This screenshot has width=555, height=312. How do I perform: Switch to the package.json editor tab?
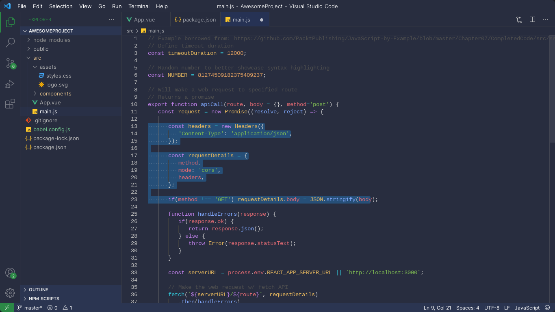point(195,19)
